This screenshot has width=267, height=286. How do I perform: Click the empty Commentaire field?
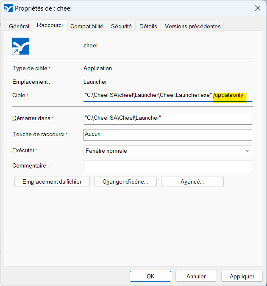(168, 166)
